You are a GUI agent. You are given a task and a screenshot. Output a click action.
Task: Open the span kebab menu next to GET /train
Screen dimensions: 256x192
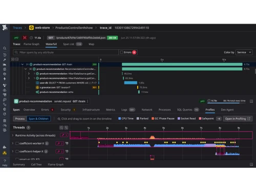point(88,101)
